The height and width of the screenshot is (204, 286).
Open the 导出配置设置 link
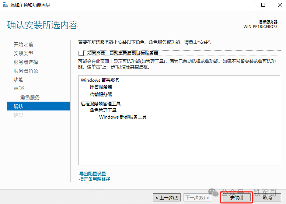[x=93, y=173]
